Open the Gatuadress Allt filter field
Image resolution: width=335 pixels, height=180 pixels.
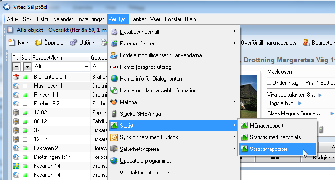[99, 67]
